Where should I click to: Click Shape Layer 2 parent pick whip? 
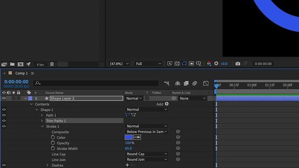(174, 98)
